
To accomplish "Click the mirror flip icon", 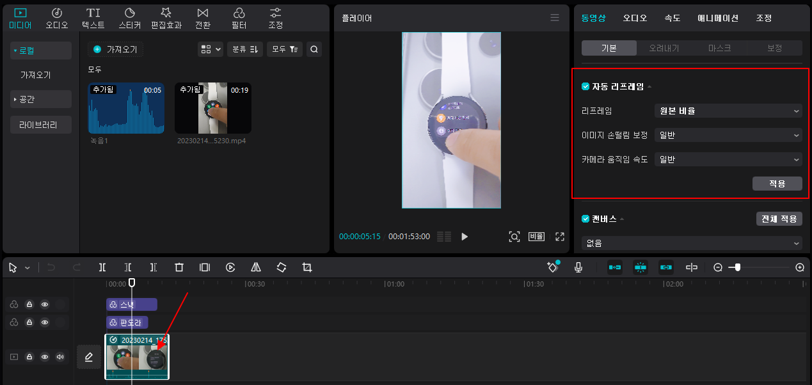I will pyautogui.click(x=256, y=267).
